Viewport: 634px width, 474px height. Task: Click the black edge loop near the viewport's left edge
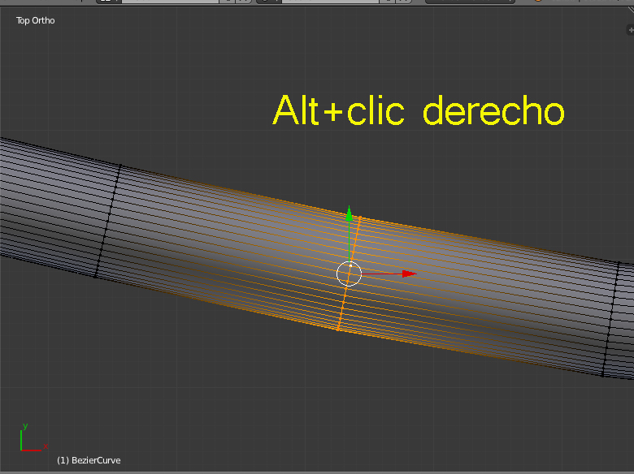107,222
